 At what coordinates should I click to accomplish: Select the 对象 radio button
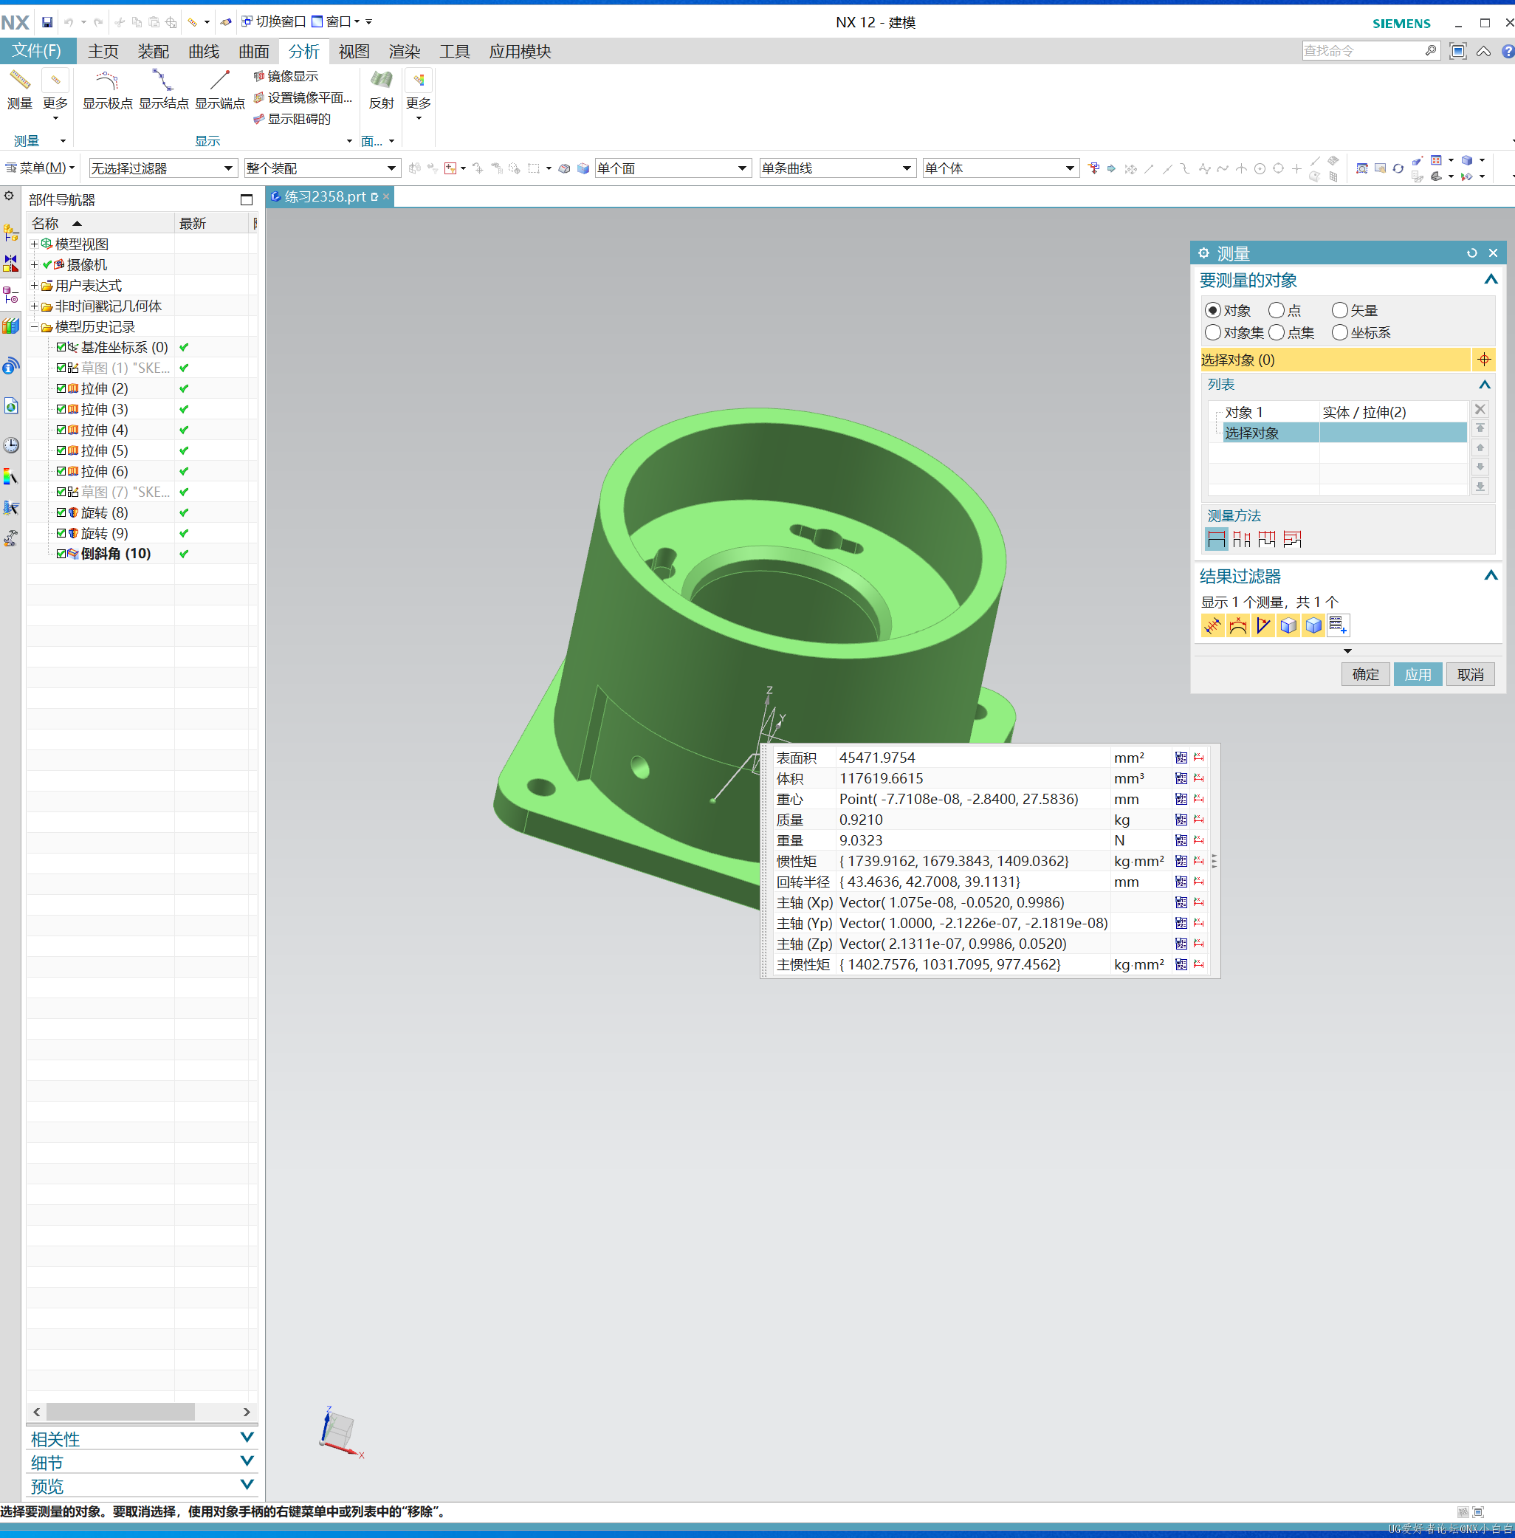(1212, 310)
